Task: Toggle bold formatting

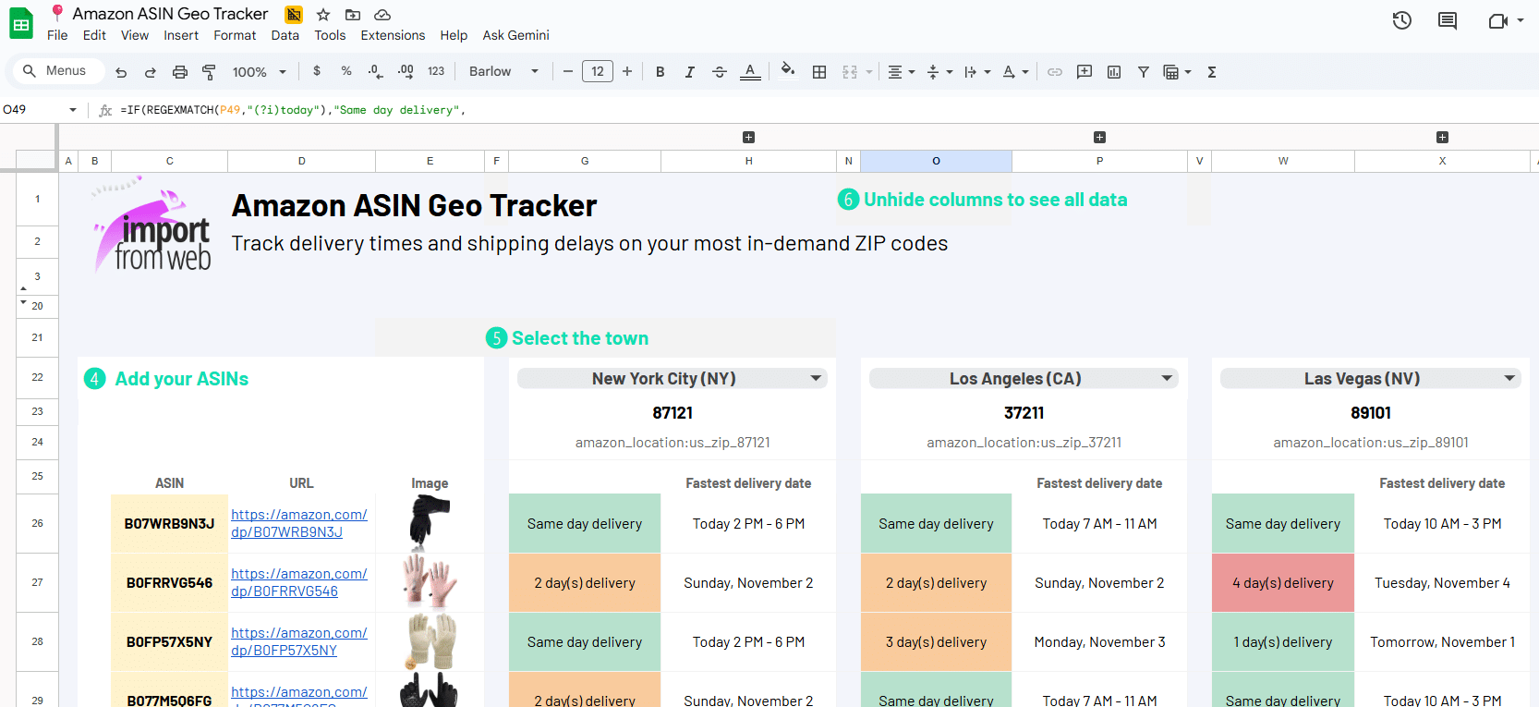Action: (660, 72)
